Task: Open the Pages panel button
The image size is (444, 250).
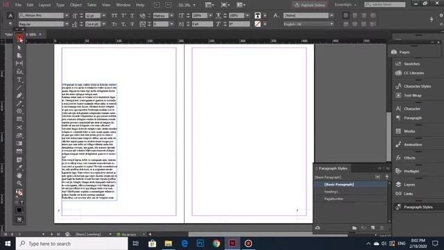Action: (401, 52)
